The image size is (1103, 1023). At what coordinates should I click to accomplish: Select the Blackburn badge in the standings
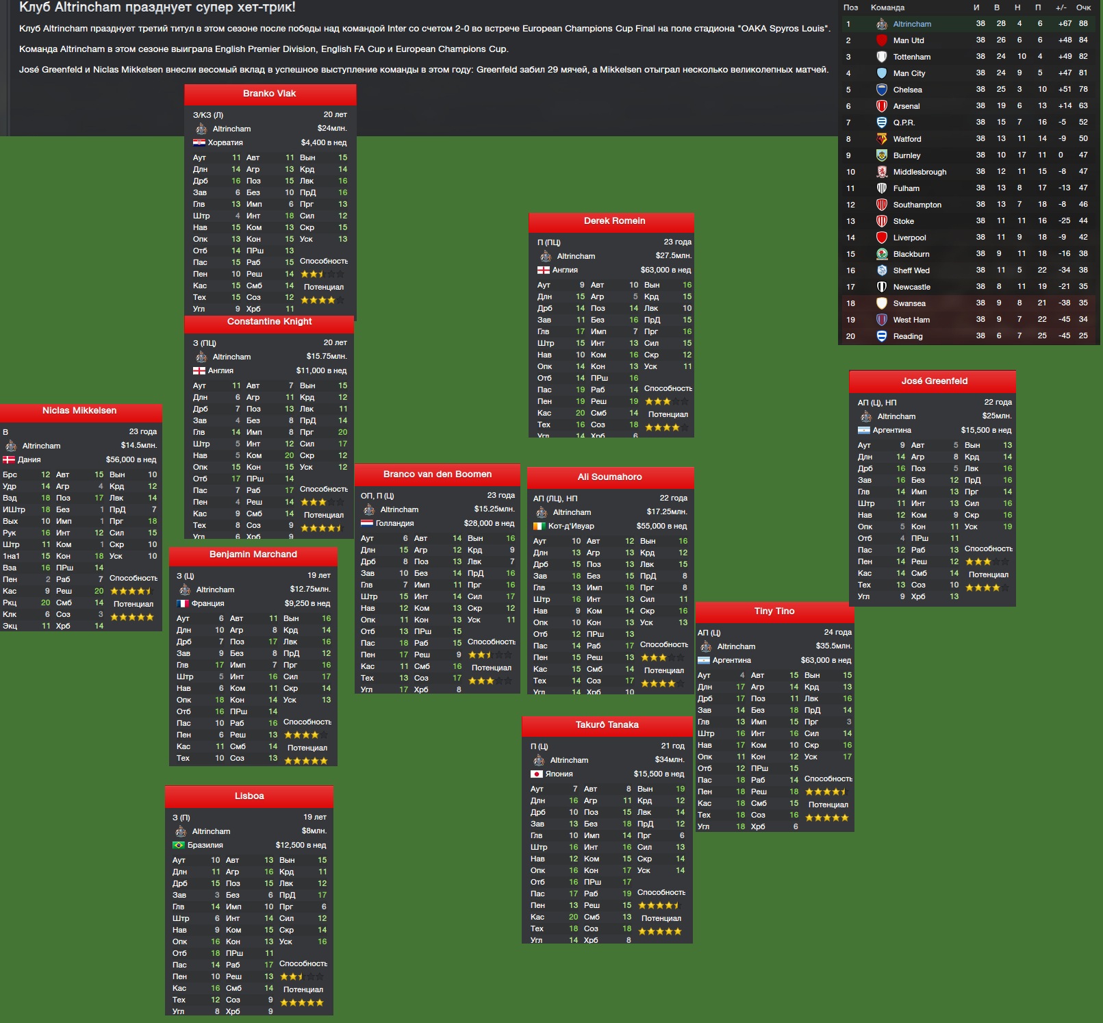(x=882, y=254)
